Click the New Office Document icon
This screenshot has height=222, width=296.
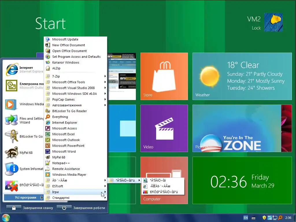[x=48, y=45]
